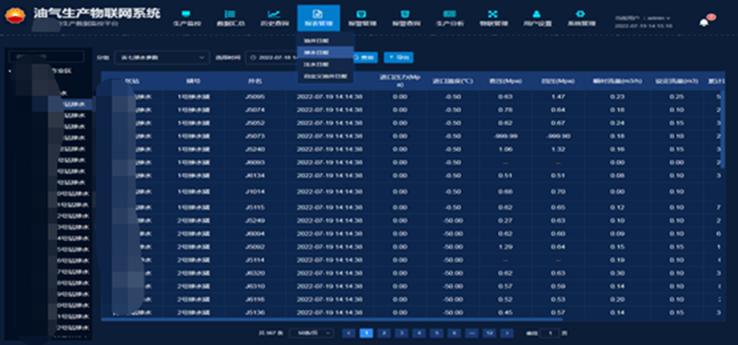Open the 物联管理 network-nodes icon in navigation
This screenshot has width=738, height=345.
(493, 15)
